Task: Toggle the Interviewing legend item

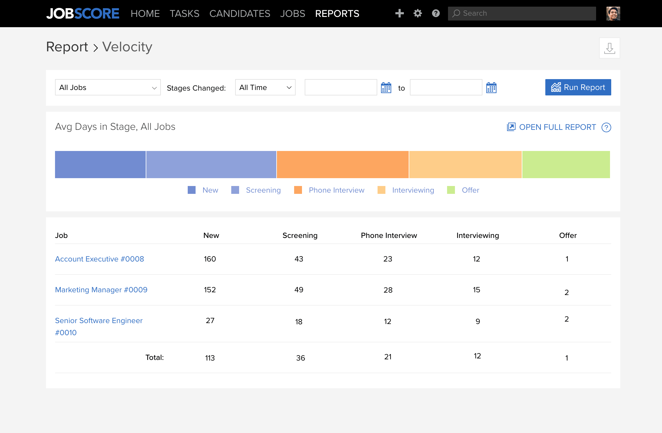Action: coord(406,190)
